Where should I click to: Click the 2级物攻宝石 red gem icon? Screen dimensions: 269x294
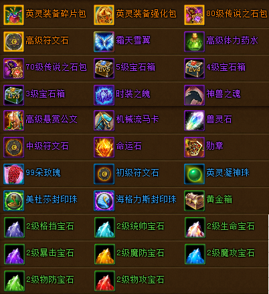[104, 281]
